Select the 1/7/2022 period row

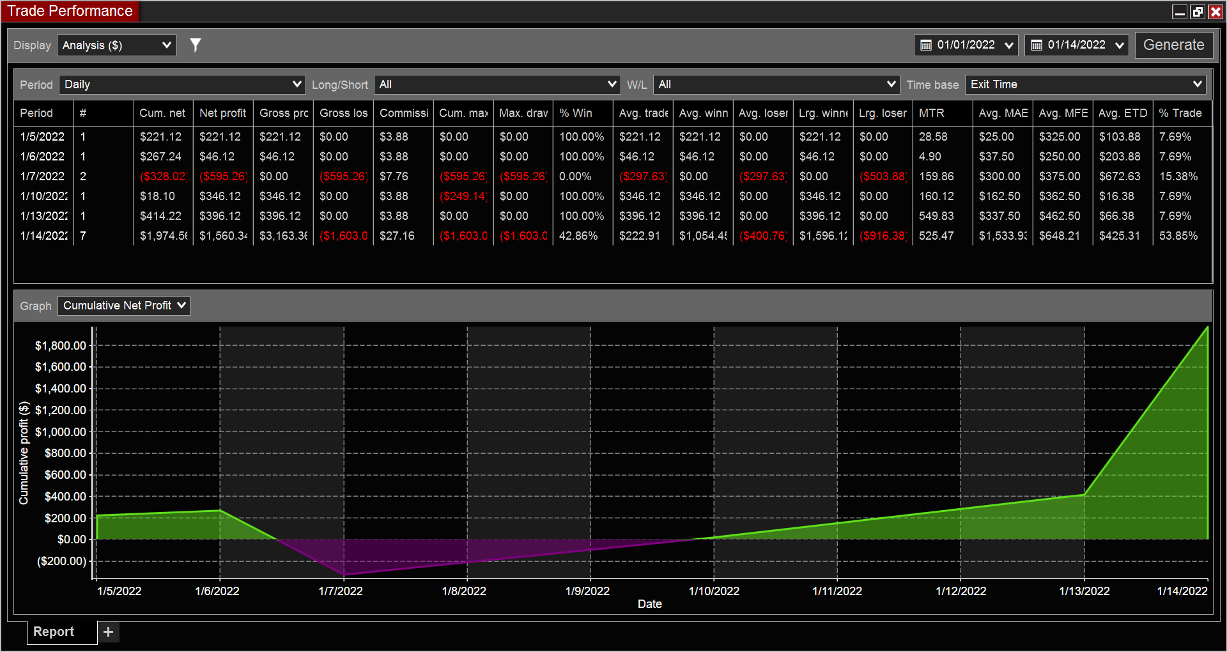pyautogui.click(x=613, y=176)
